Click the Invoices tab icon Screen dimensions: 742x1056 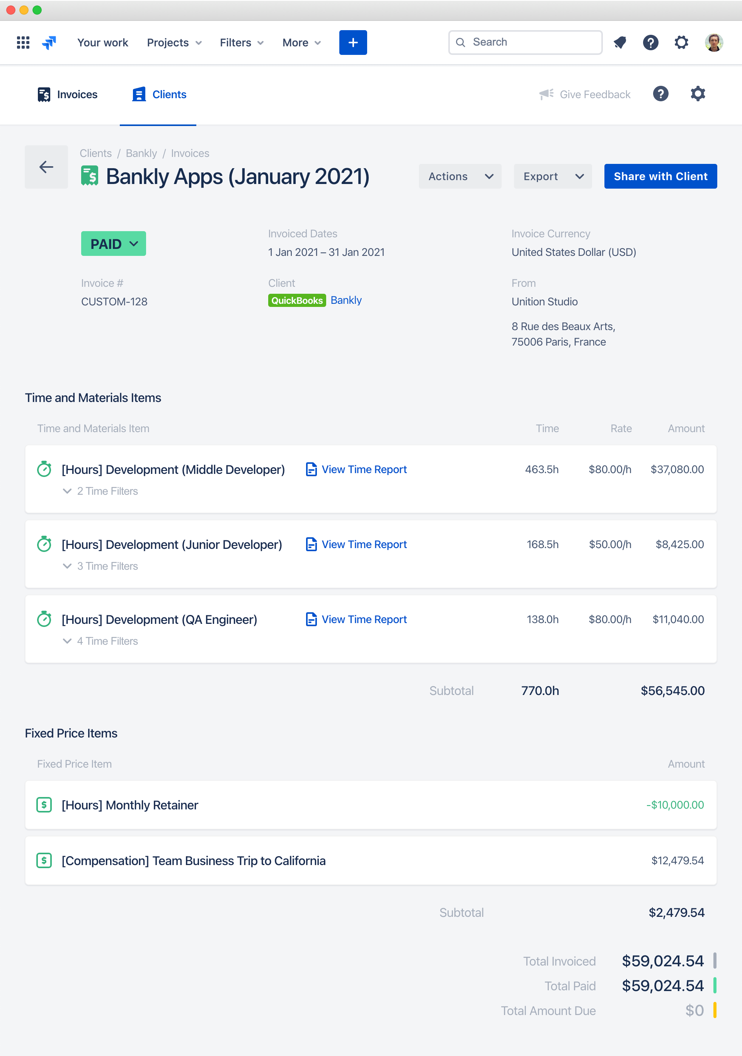point(43,94)
